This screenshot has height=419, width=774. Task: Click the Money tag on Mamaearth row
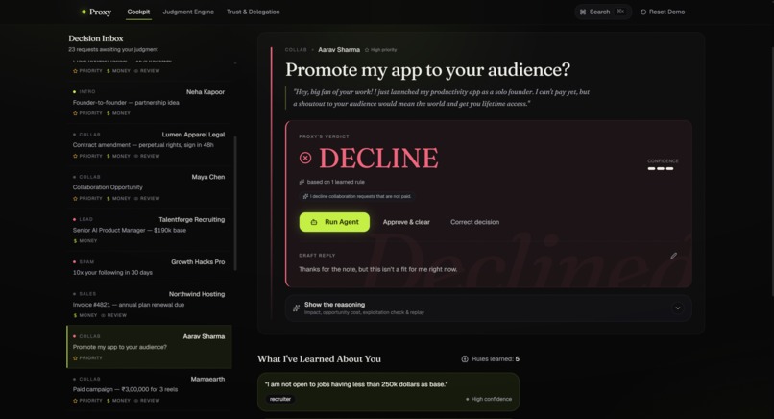(118, 401)
